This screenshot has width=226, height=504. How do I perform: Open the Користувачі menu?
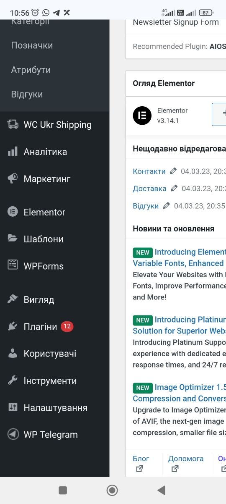[50, 354]
